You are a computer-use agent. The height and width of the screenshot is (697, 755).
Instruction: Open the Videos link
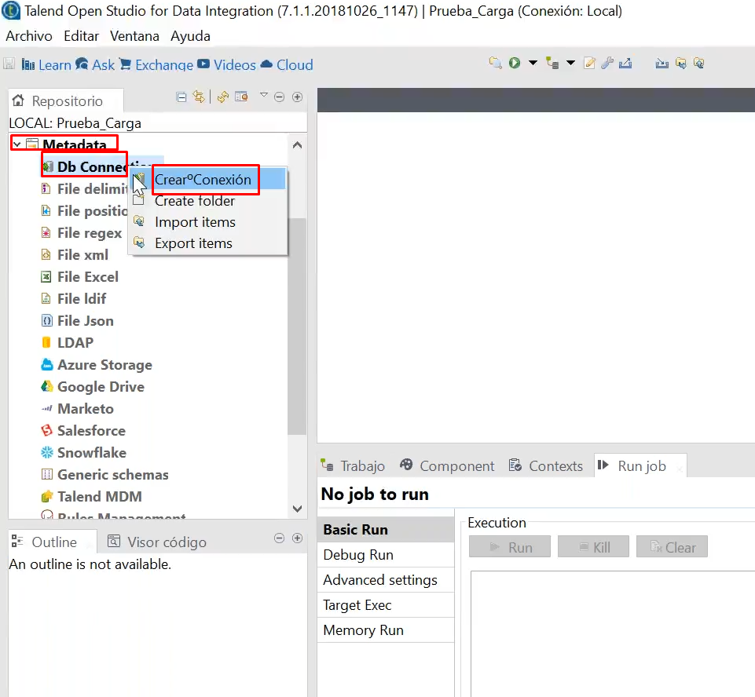point(227,64)
